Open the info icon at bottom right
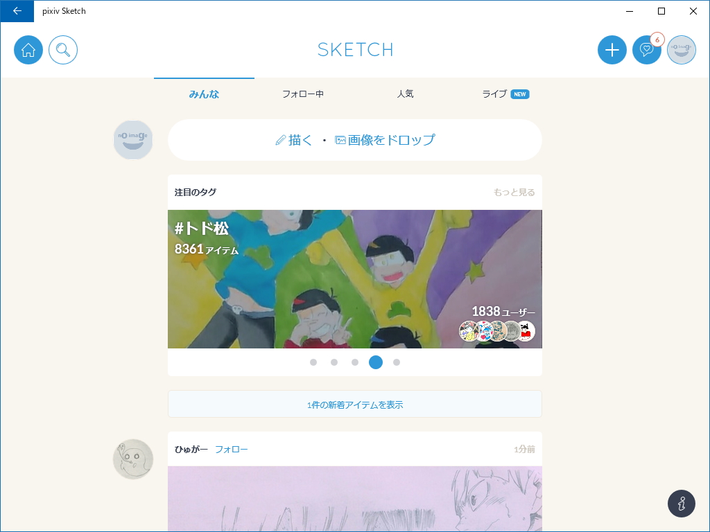710x532 pixels. tap(681, 504)
